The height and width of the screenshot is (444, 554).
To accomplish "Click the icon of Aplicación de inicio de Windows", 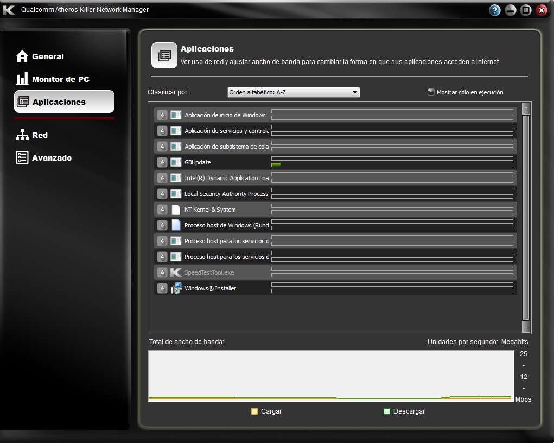I will coord(176,115).
